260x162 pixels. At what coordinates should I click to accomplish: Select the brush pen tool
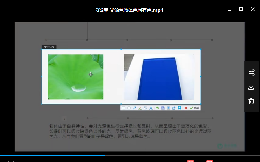pos(140,108)
